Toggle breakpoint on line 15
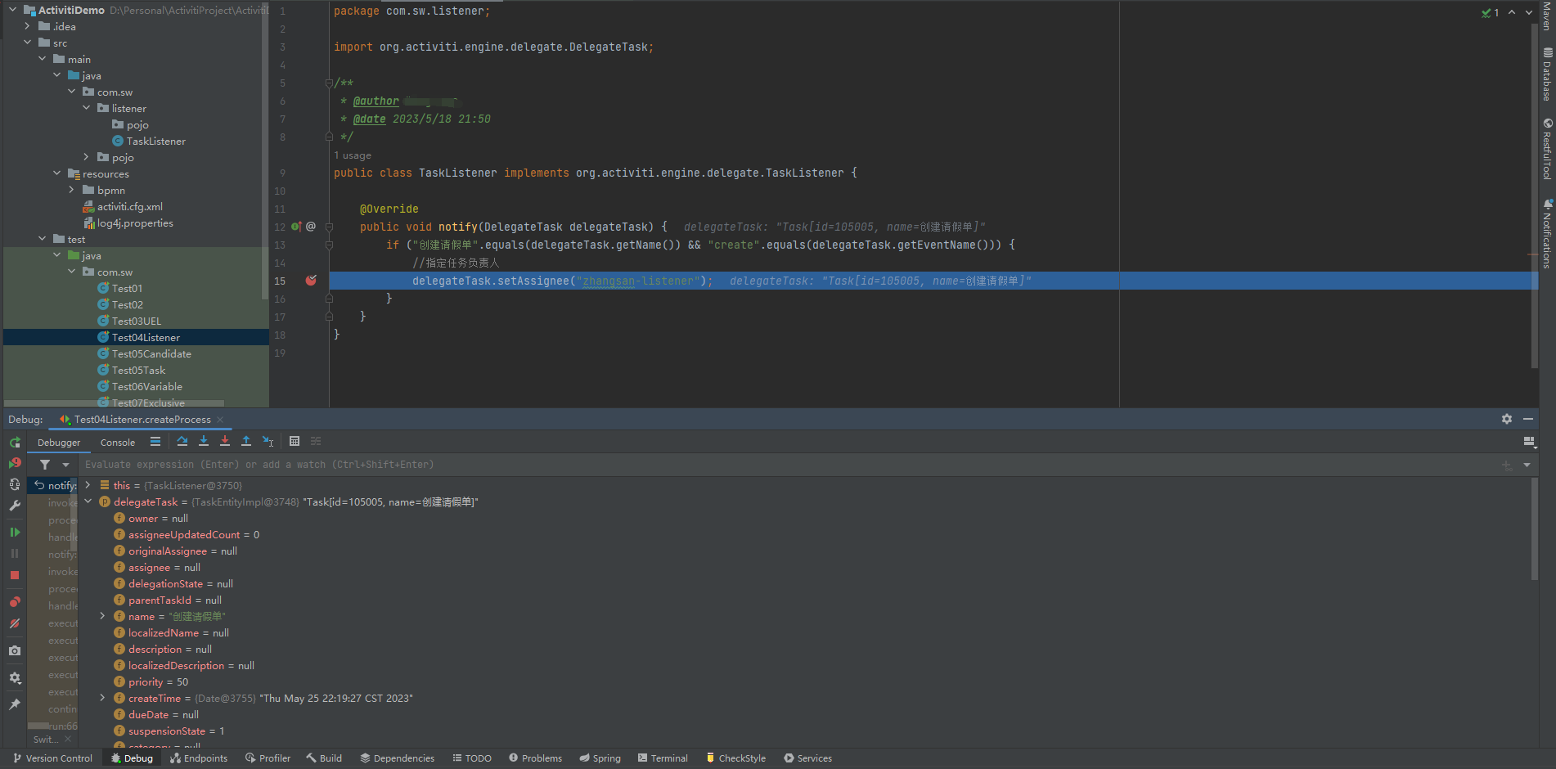The height and width of the screenshot is (769, 1556). pyautogui.click(x=311, y=281)
